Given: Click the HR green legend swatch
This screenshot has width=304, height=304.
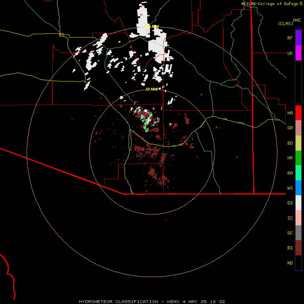Looking at the screenshot, I should tap(298, 158).
